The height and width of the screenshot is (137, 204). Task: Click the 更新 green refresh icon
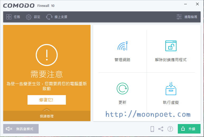pyautogui.click(x=123, y=89)
